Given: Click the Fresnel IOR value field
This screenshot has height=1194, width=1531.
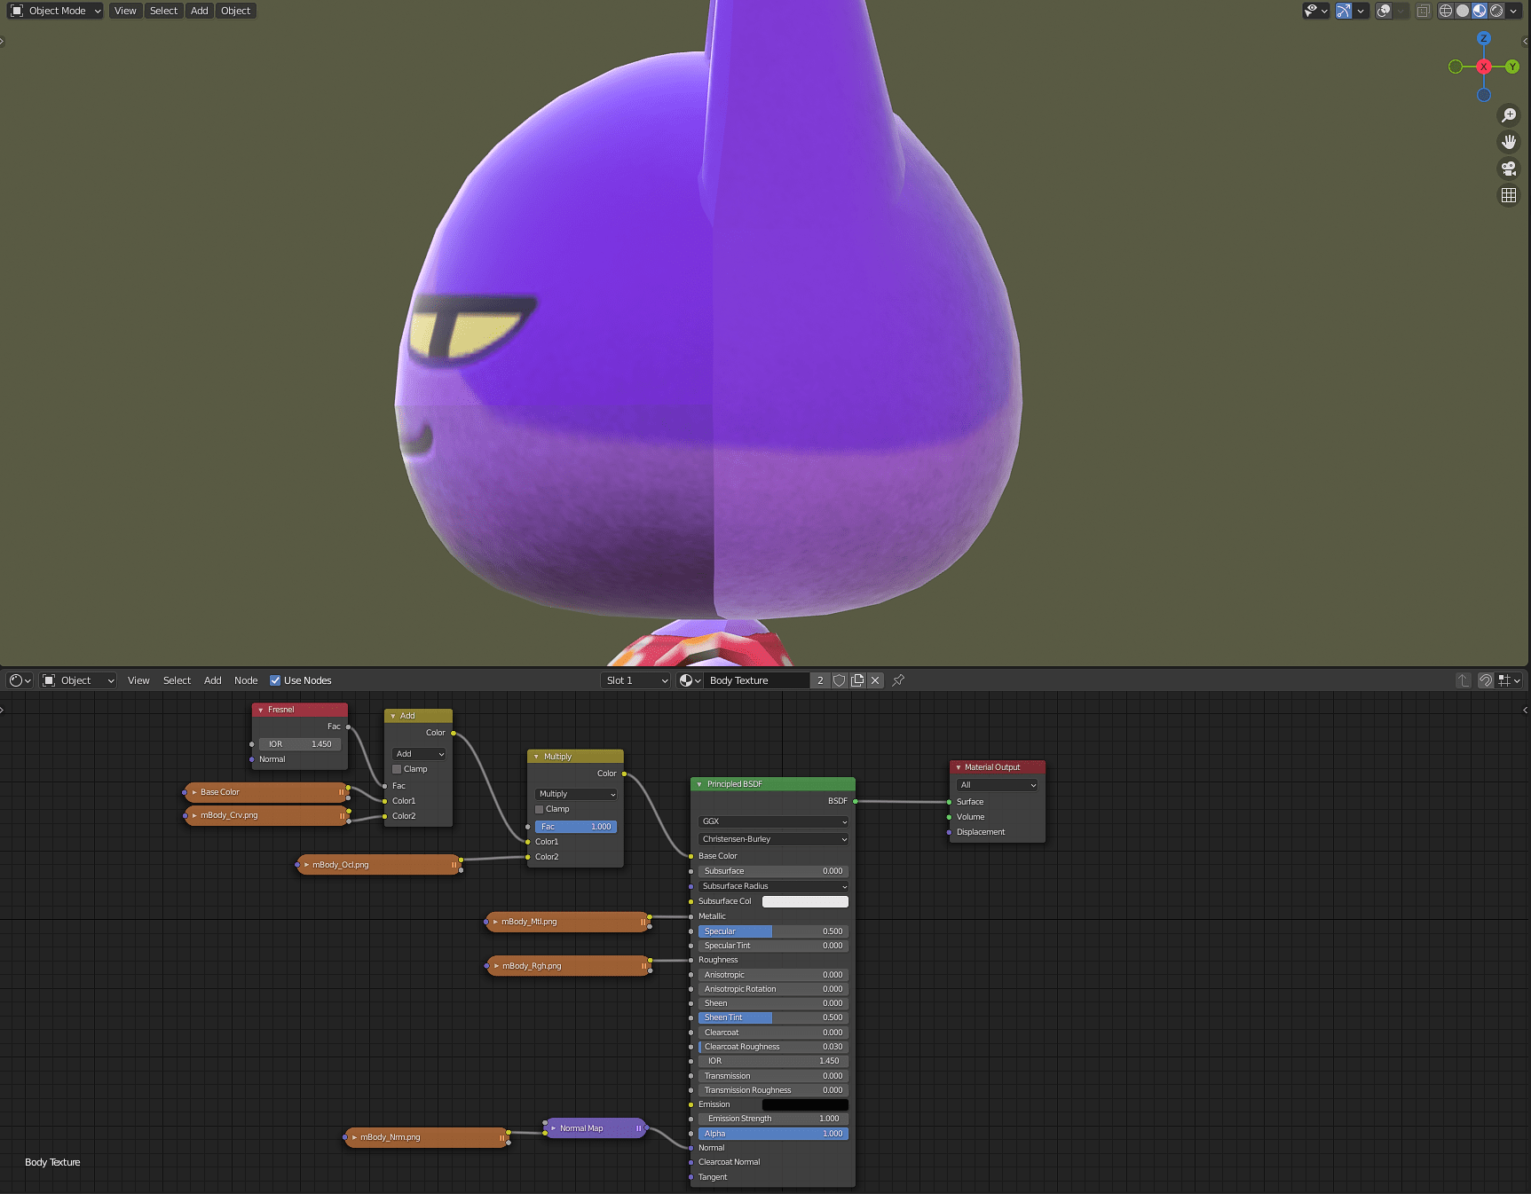Looking at the screenshot, I should [300, 744].
